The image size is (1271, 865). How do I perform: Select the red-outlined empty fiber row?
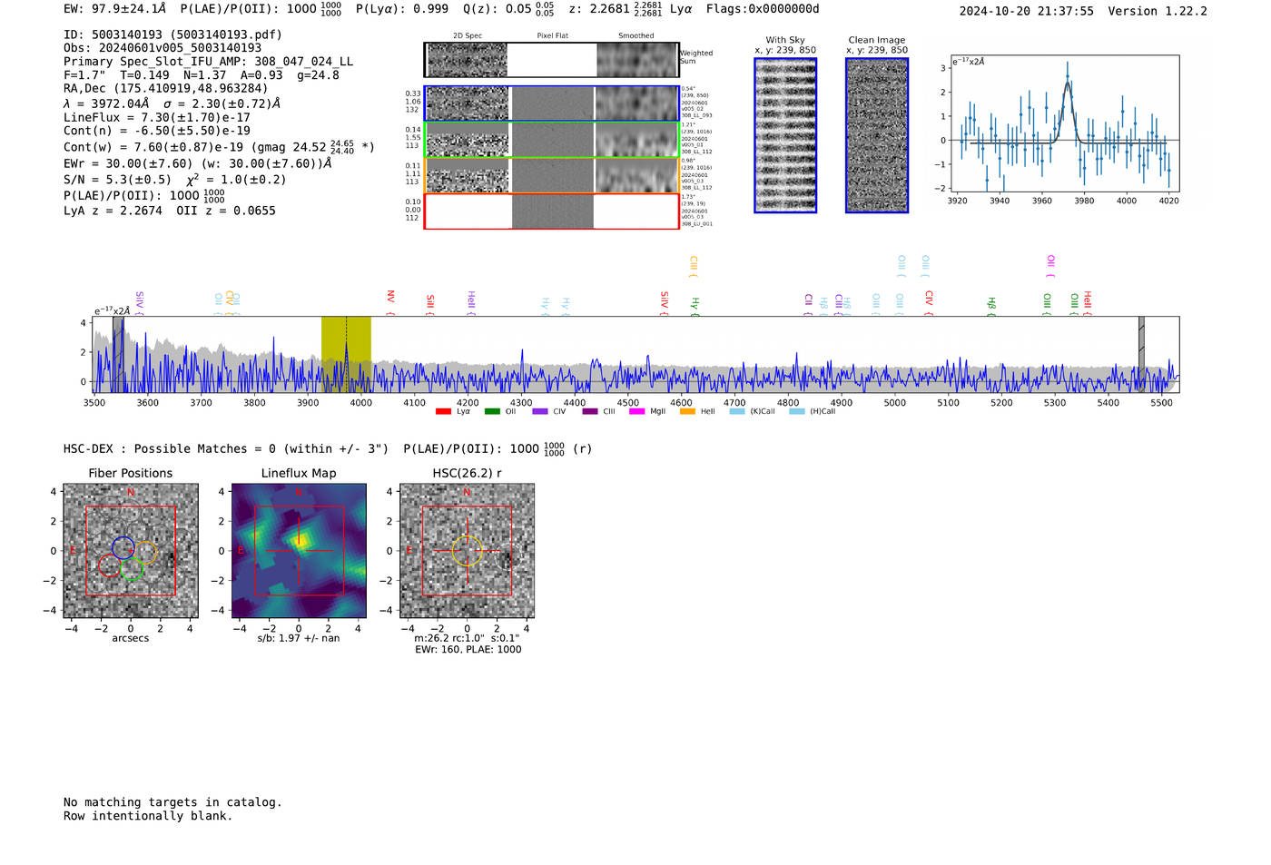click(552, 211)
